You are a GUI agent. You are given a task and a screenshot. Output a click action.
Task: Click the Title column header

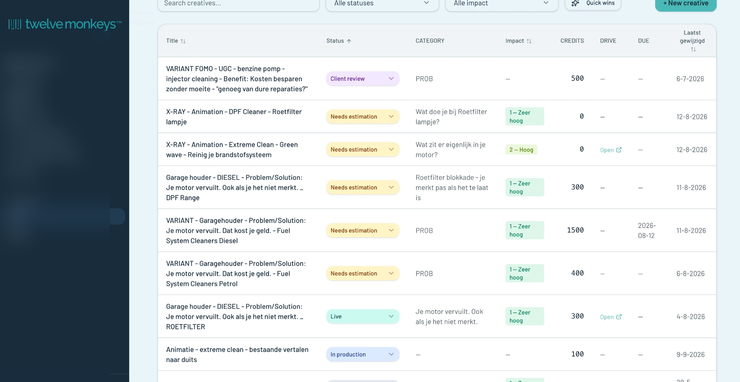pyautogui.click(x=176, y=41)
